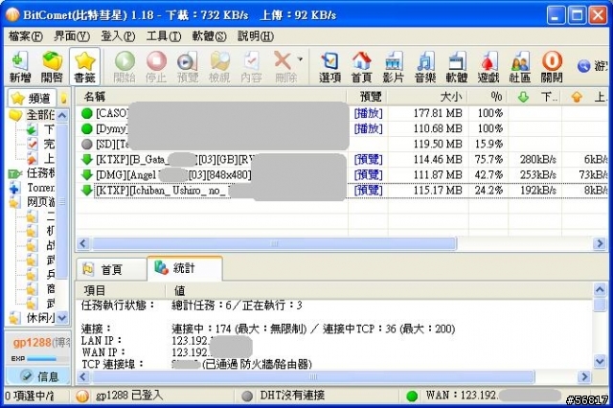Switch to the 統計 statistics tab
Viewport: 613px width, 408px height.
tap(185, 268)
